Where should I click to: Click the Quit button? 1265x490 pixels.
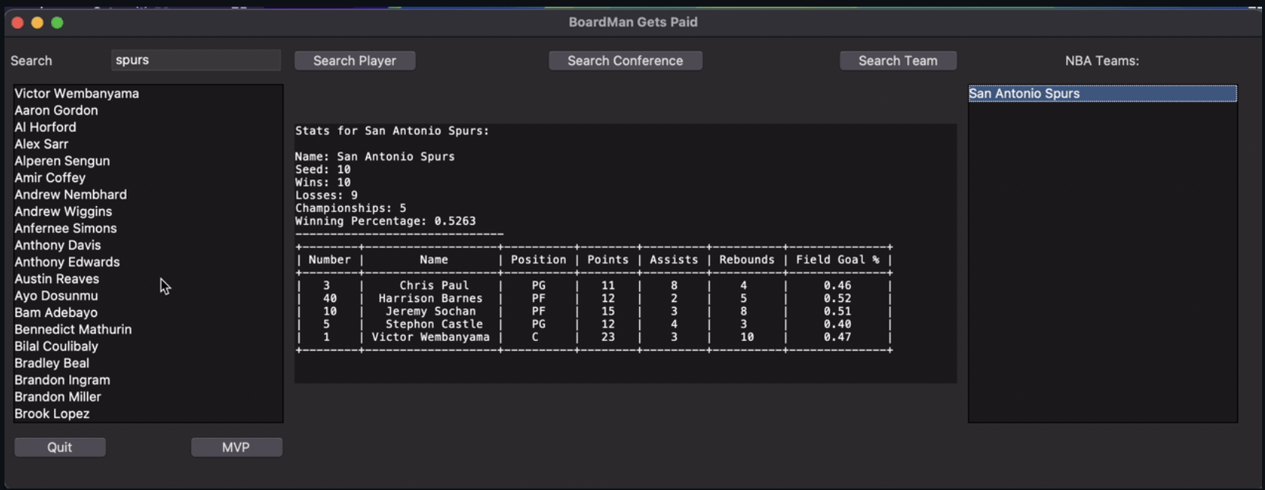pos(60,447)
